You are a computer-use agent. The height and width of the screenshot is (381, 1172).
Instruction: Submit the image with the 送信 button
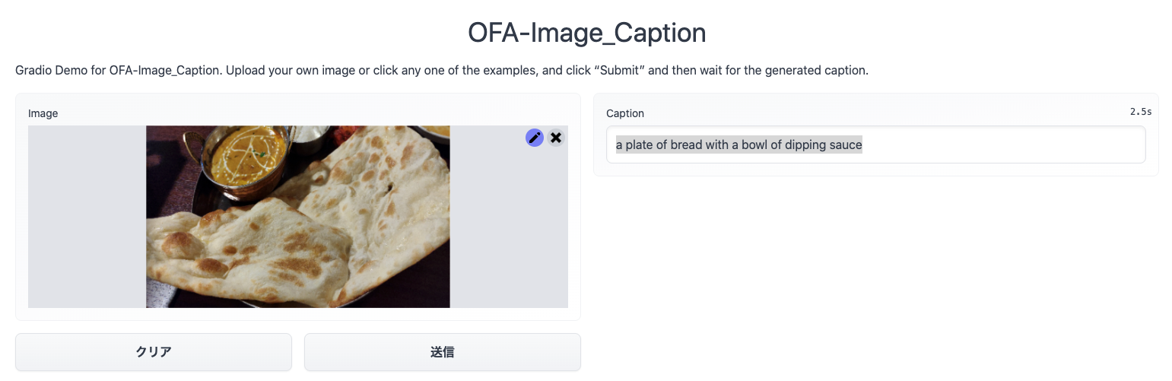click(x=442, y=352)
